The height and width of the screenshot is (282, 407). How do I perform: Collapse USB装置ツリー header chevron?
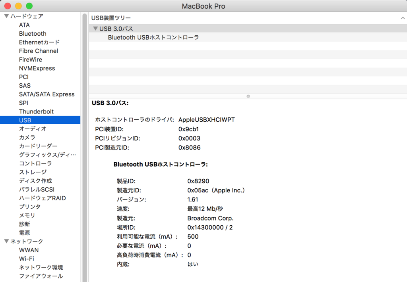tap(403, 18)
